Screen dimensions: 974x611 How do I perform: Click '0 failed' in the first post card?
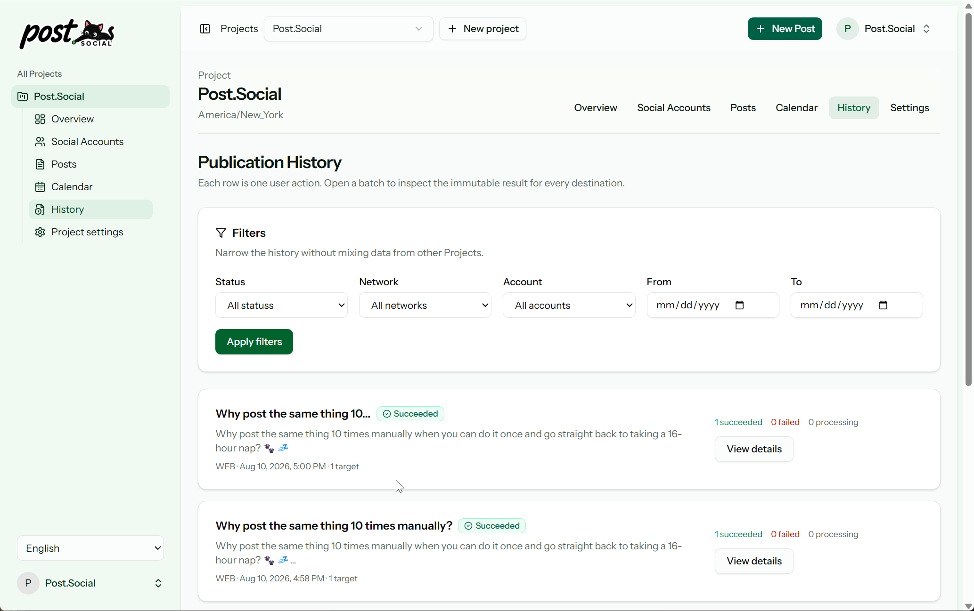tap(785, 422)
